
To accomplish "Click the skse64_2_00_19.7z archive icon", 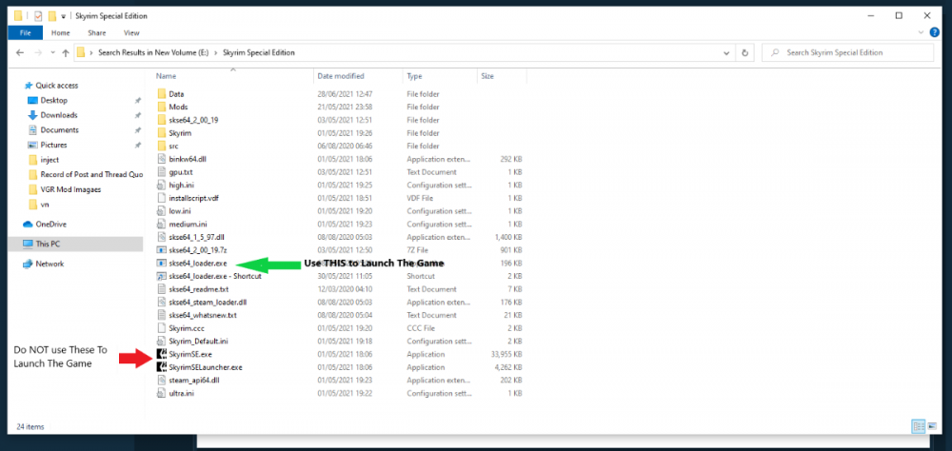I will pyautogui.click(x=161, y=250).
